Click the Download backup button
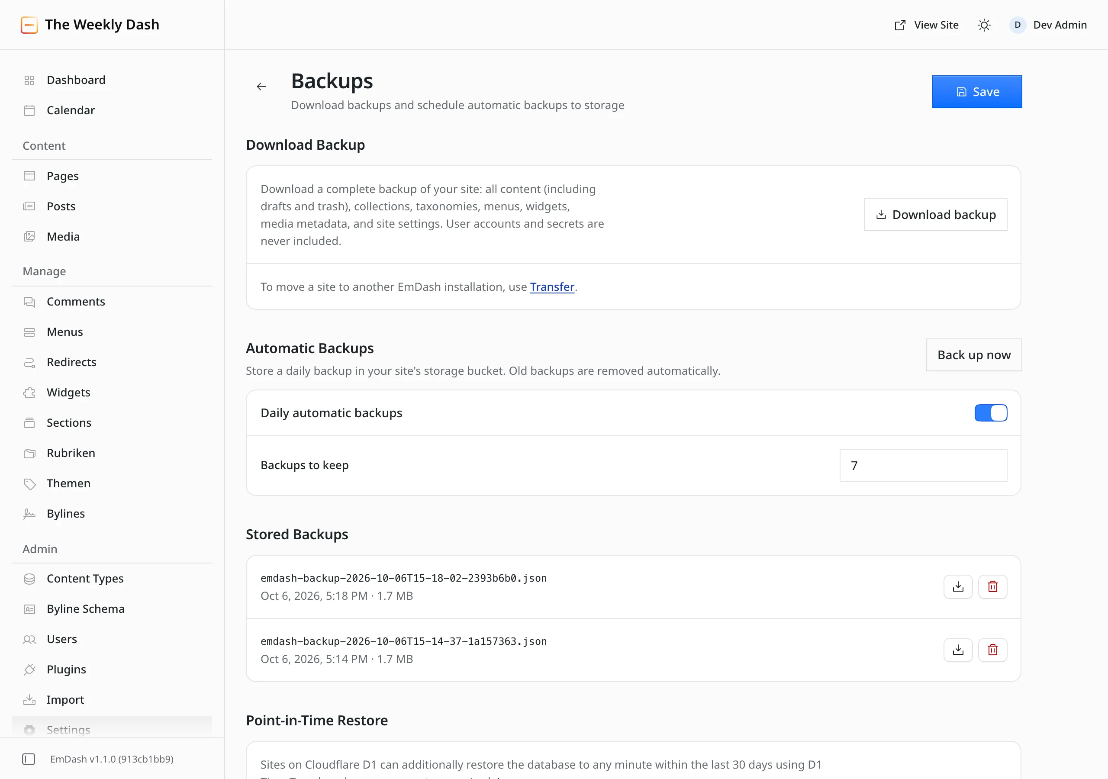 tap(935, 215)
